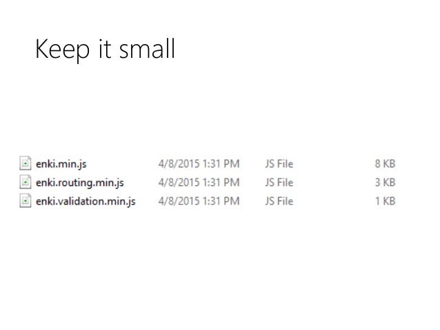Click the enki.min.js file icon
Screen dimensions: 440x330
pyautogui.click(x=25, y=164)
